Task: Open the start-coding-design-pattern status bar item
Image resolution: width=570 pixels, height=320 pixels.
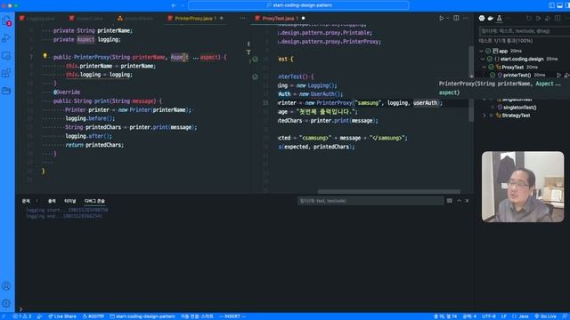Action: pos(142,316)
